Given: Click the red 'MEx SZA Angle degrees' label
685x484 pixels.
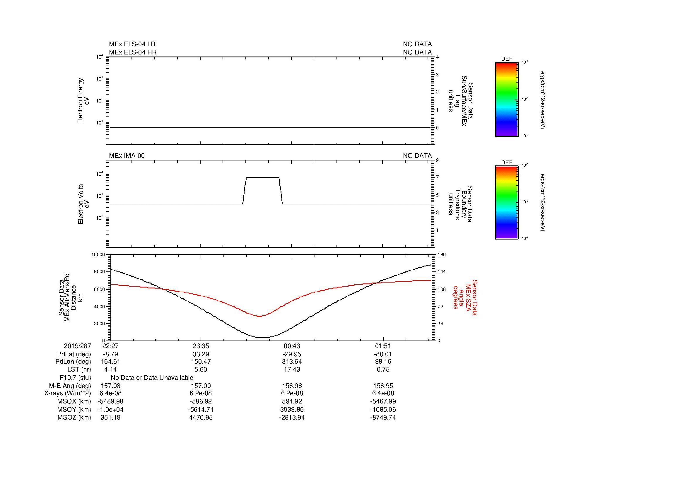Looking at the screenshot, I should (x=465, y=297).
